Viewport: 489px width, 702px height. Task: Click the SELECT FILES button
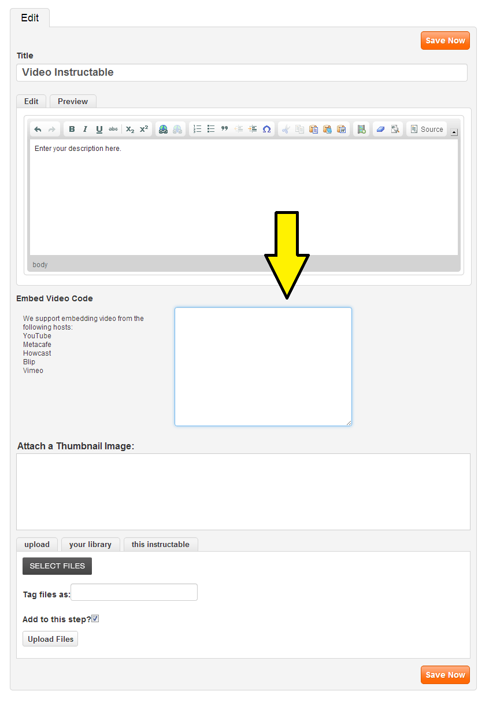coord(57,566)
